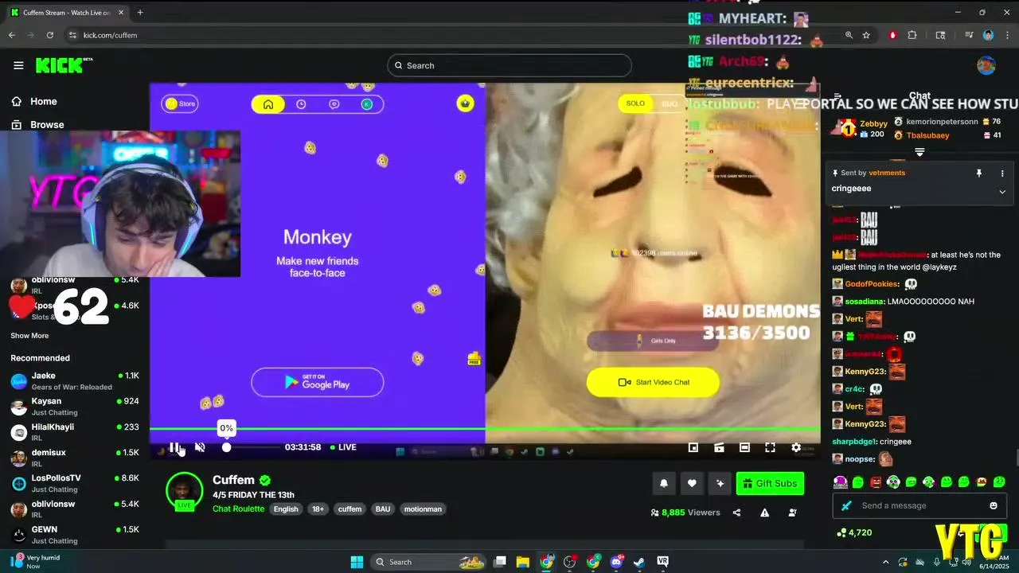Screen dimensions: 1019x573
Task: Open recommended channel GEWN
Action: pyautogui.click(x=75, y=535)
